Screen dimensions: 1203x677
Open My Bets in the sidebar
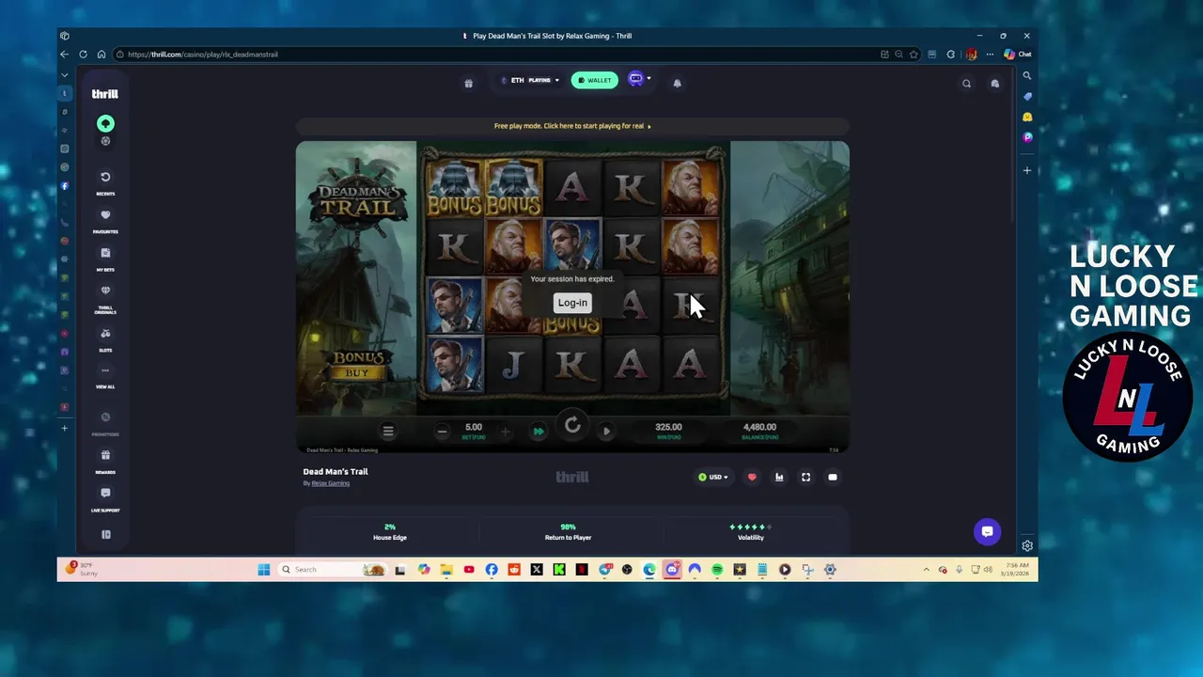pos(105,258)
